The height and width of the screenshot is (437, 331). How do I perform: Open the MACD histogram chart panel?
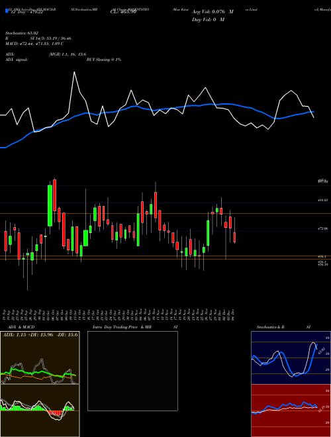(x=40, y=411)
